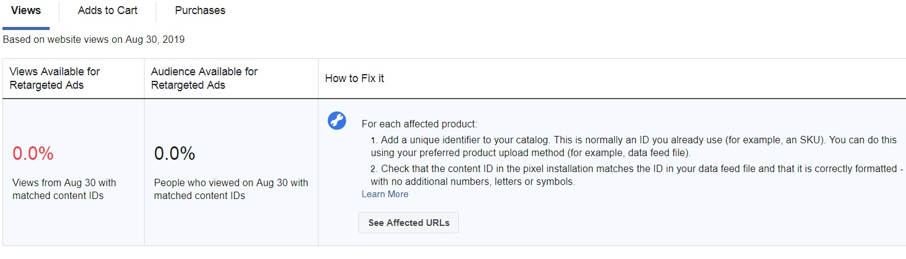Click the red 0.0% views percentage
This screenshot has height=259, width=906.
pos(33,154)
